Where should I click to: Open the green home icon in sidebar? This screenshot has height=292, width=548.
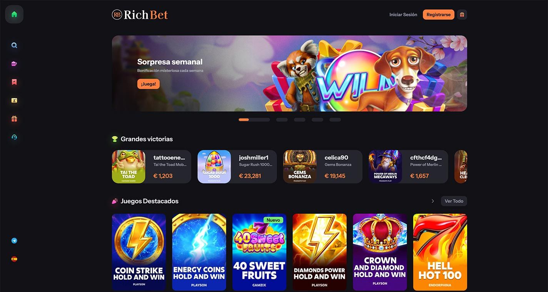[x=14, y=15]
